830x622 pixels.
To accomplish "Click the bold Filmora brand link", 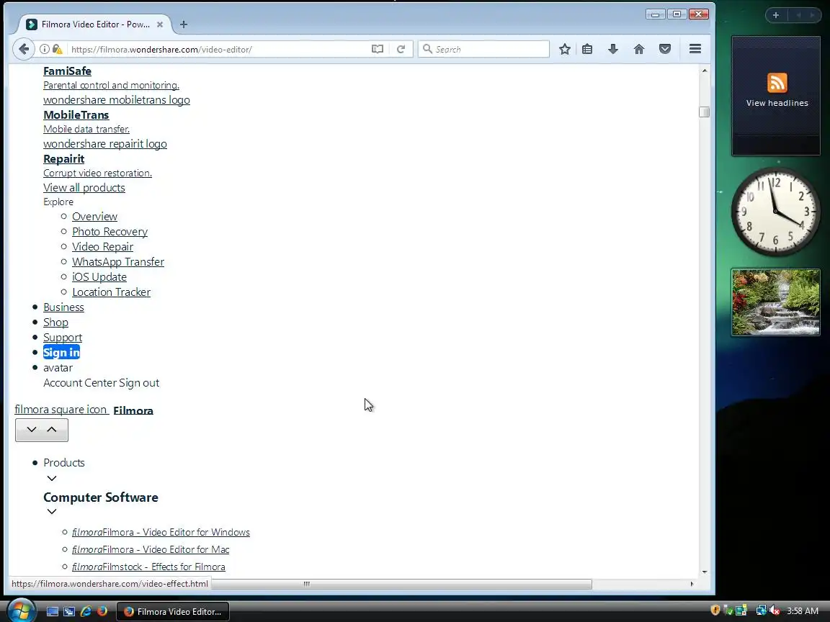I will (133, 410).
